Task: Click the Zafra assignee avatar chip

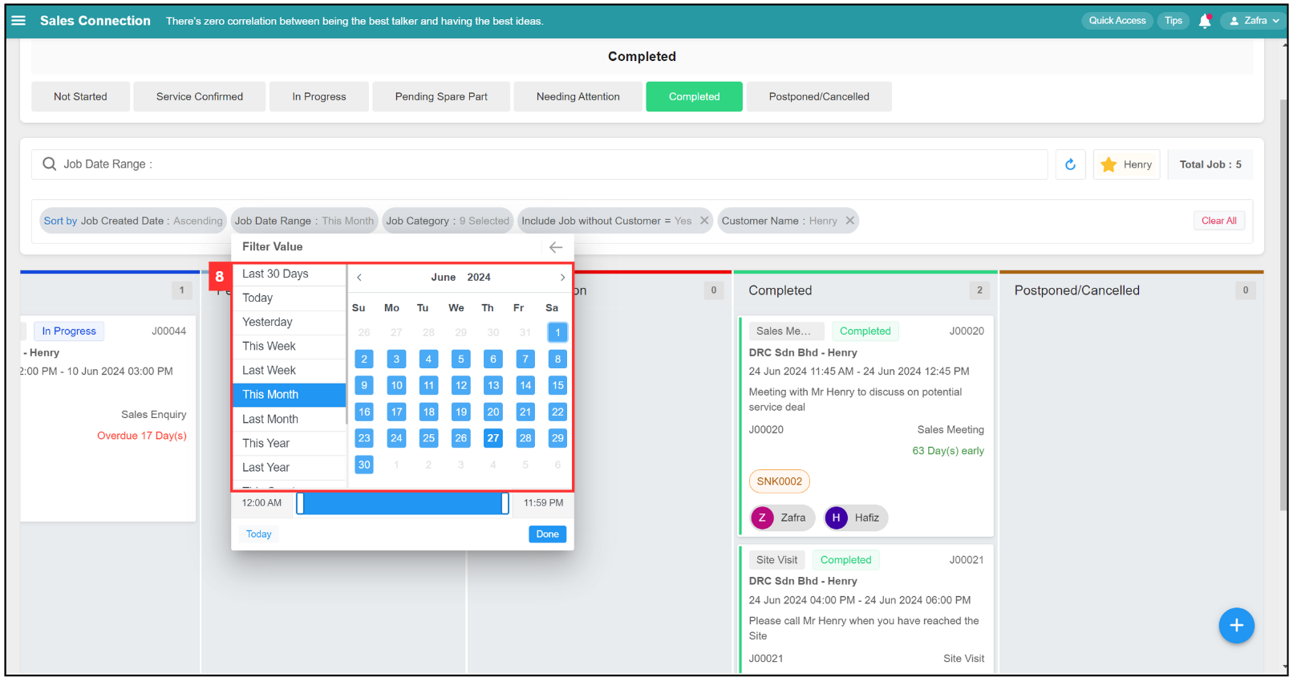Action: [781, 518]
